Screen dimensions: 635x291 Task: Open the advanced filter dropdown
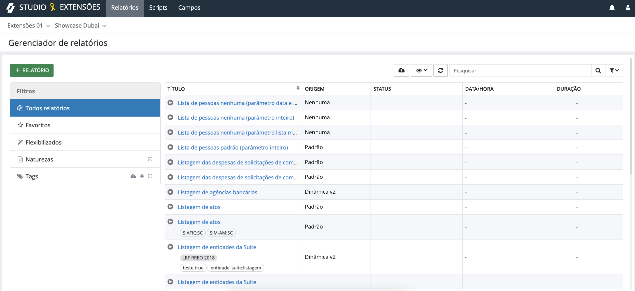click(x=614, y=70)
